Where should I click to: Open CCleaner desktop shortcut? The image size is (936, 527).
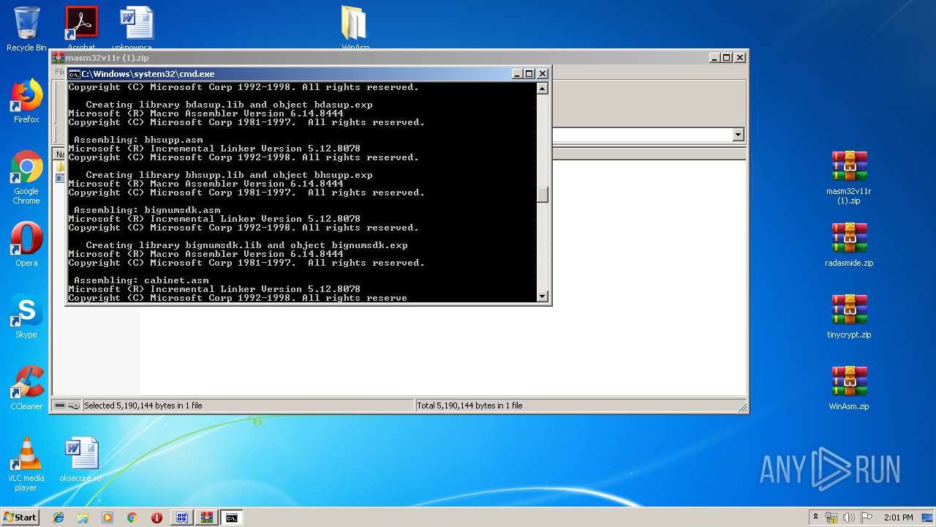[x=26, y=388]
